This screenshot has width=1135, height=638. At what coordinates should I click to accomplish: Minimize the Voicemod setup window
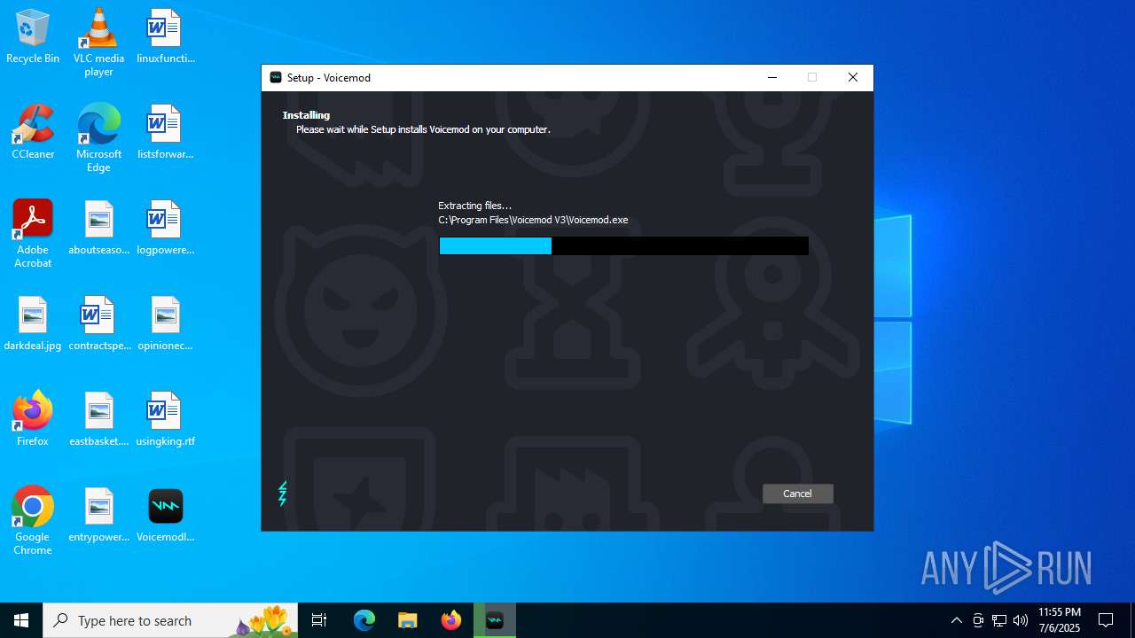click(771, 78)
